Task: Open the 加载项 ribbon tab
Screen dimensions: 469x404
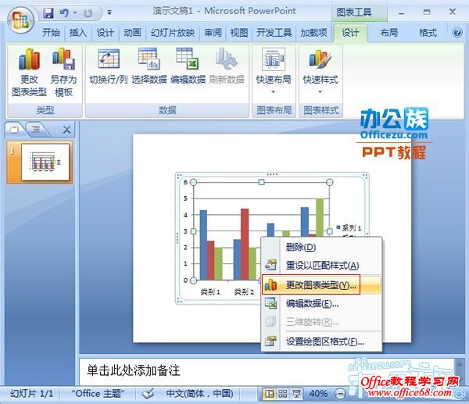Action: point(313,32)
